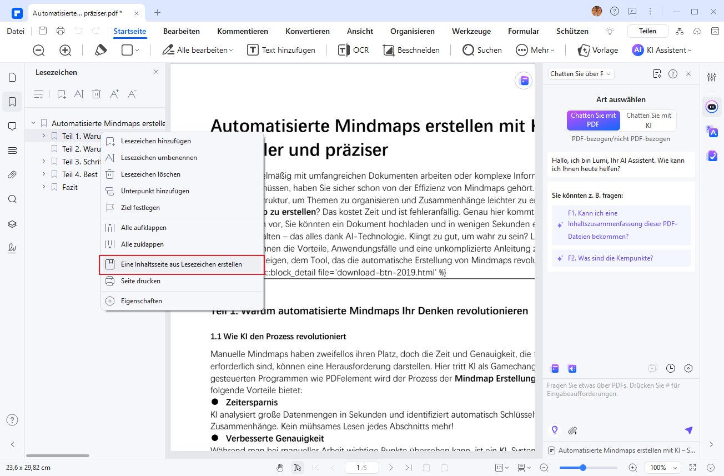Click the 'Text hinzufügen' button

[281, 50]
